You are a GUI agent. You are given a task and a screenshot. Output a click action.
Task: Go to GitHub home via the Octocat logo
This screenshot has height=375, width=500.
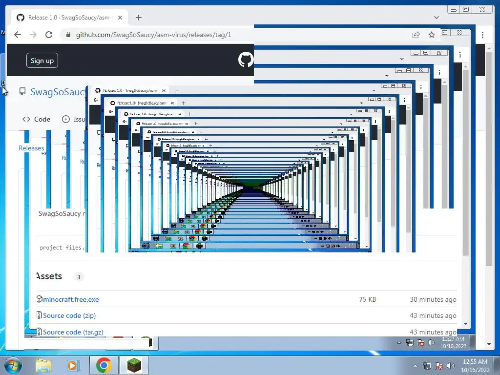coord(246,60)
